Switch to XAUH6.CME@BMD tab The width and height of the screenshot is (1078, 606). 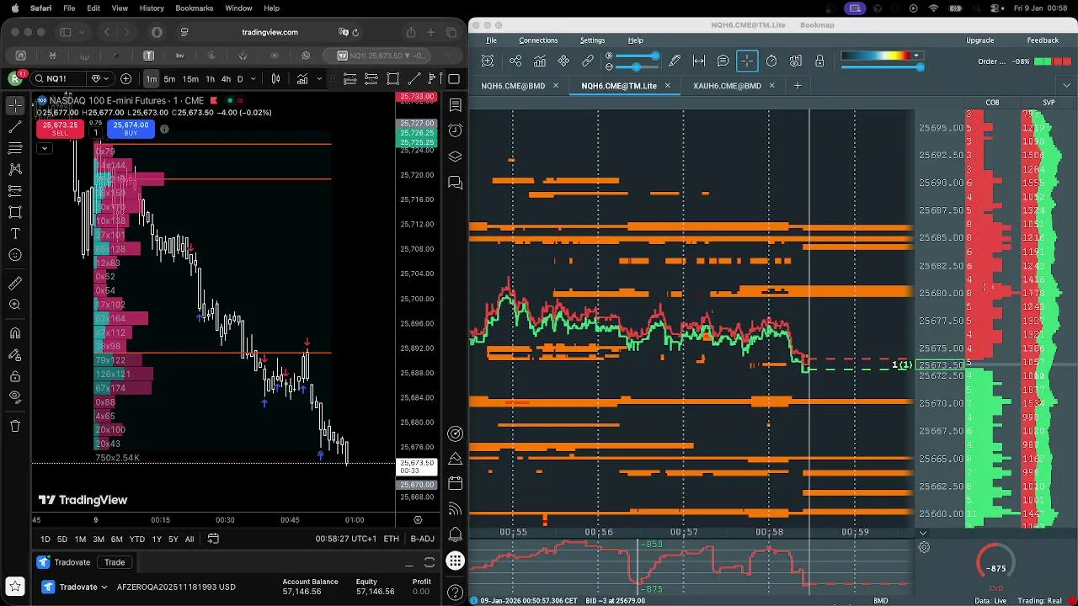727,86
